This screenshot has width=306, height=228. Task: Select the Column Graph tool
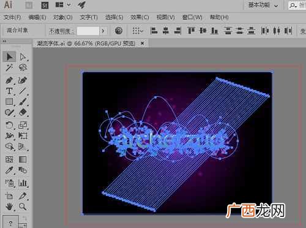pos(23,183)
